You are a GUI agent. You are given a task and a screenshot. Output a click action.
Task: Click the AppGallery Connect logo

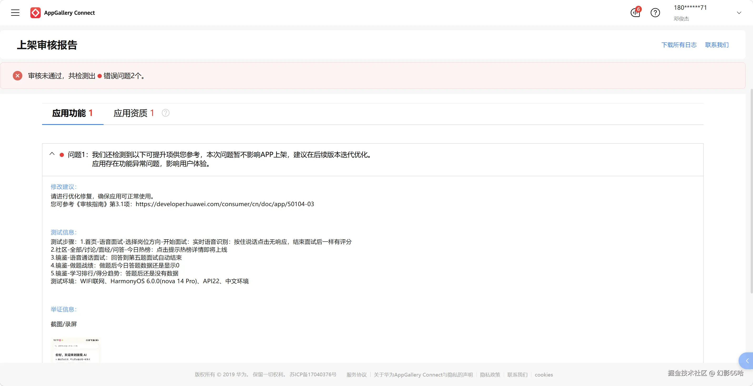point(63,13)
